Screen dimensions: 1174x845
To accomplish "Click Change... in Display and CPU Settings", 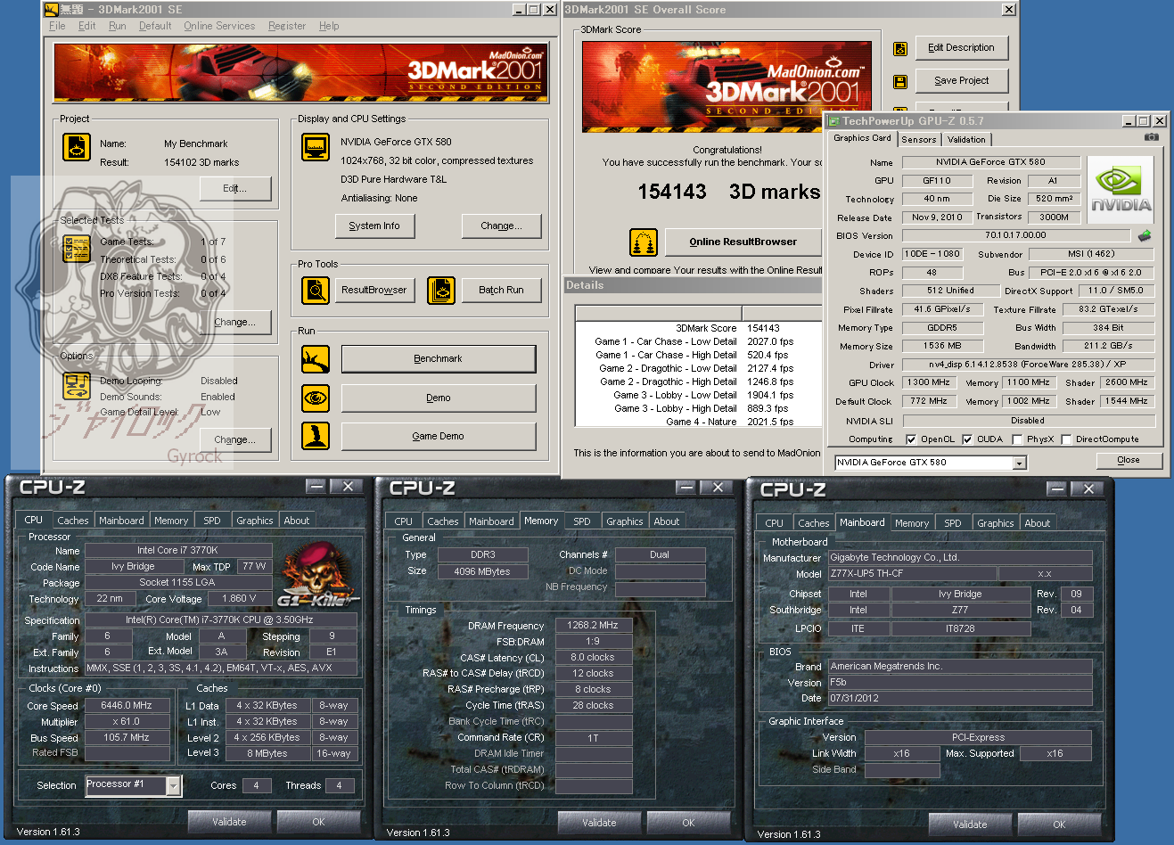I will 502,226.
